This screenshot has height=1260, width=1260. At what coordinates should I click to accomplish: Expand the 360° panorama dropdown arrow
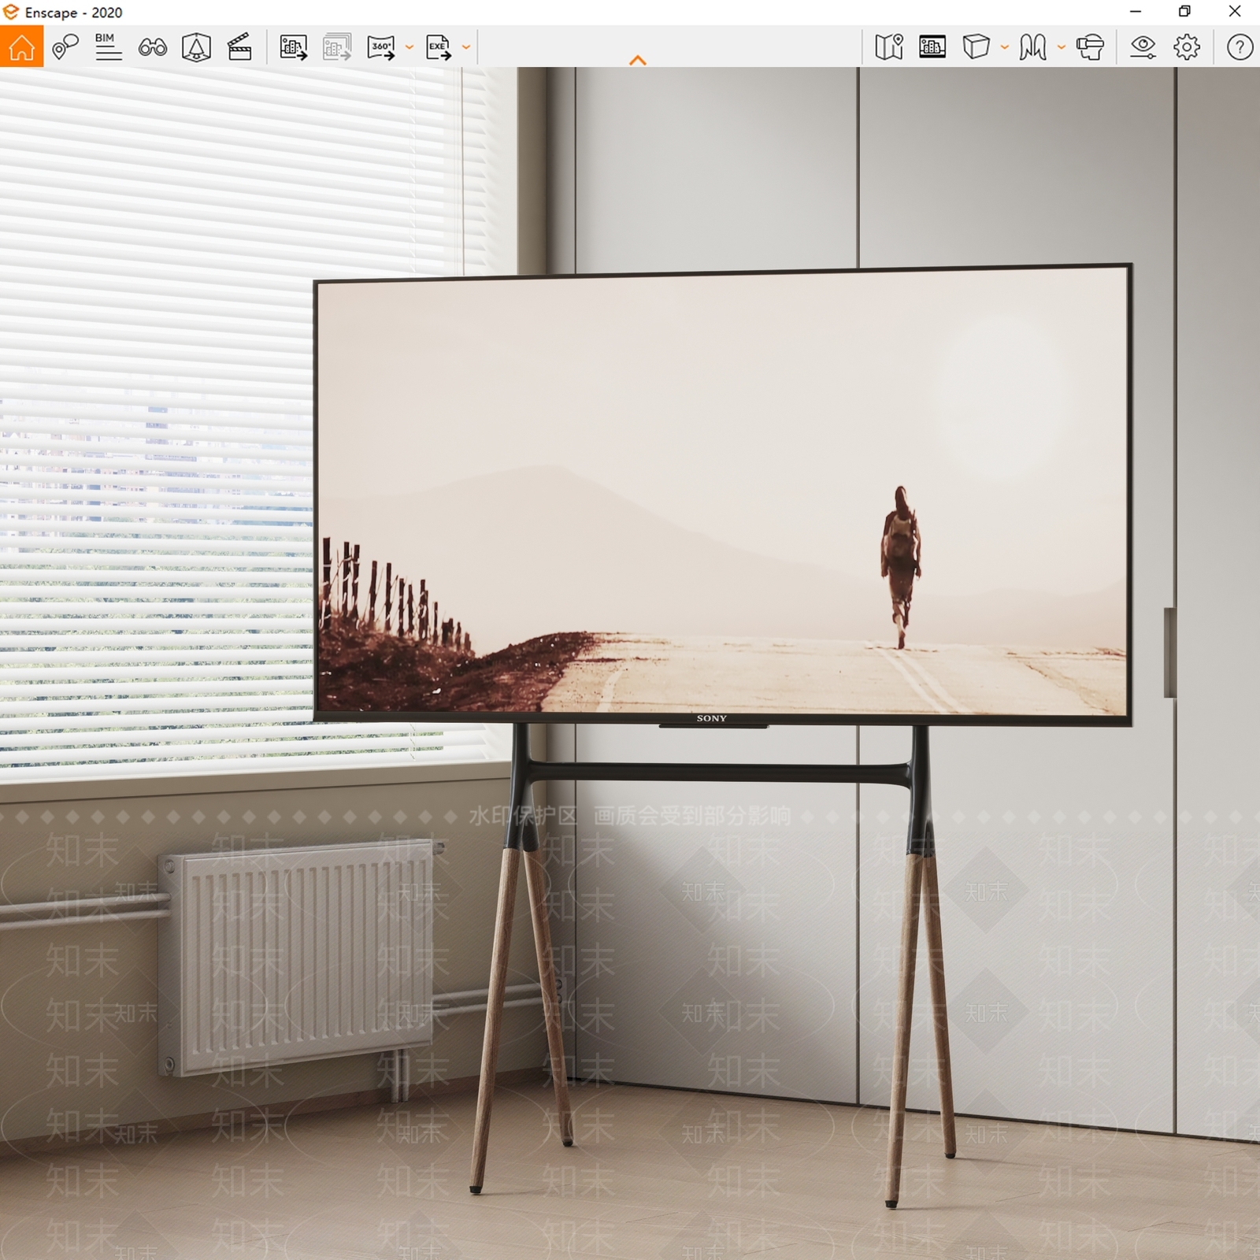[x=409, y=47]
